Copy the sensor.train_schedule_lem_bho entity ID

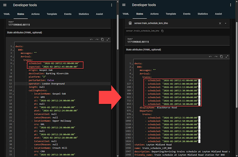(x=162, y=31)
